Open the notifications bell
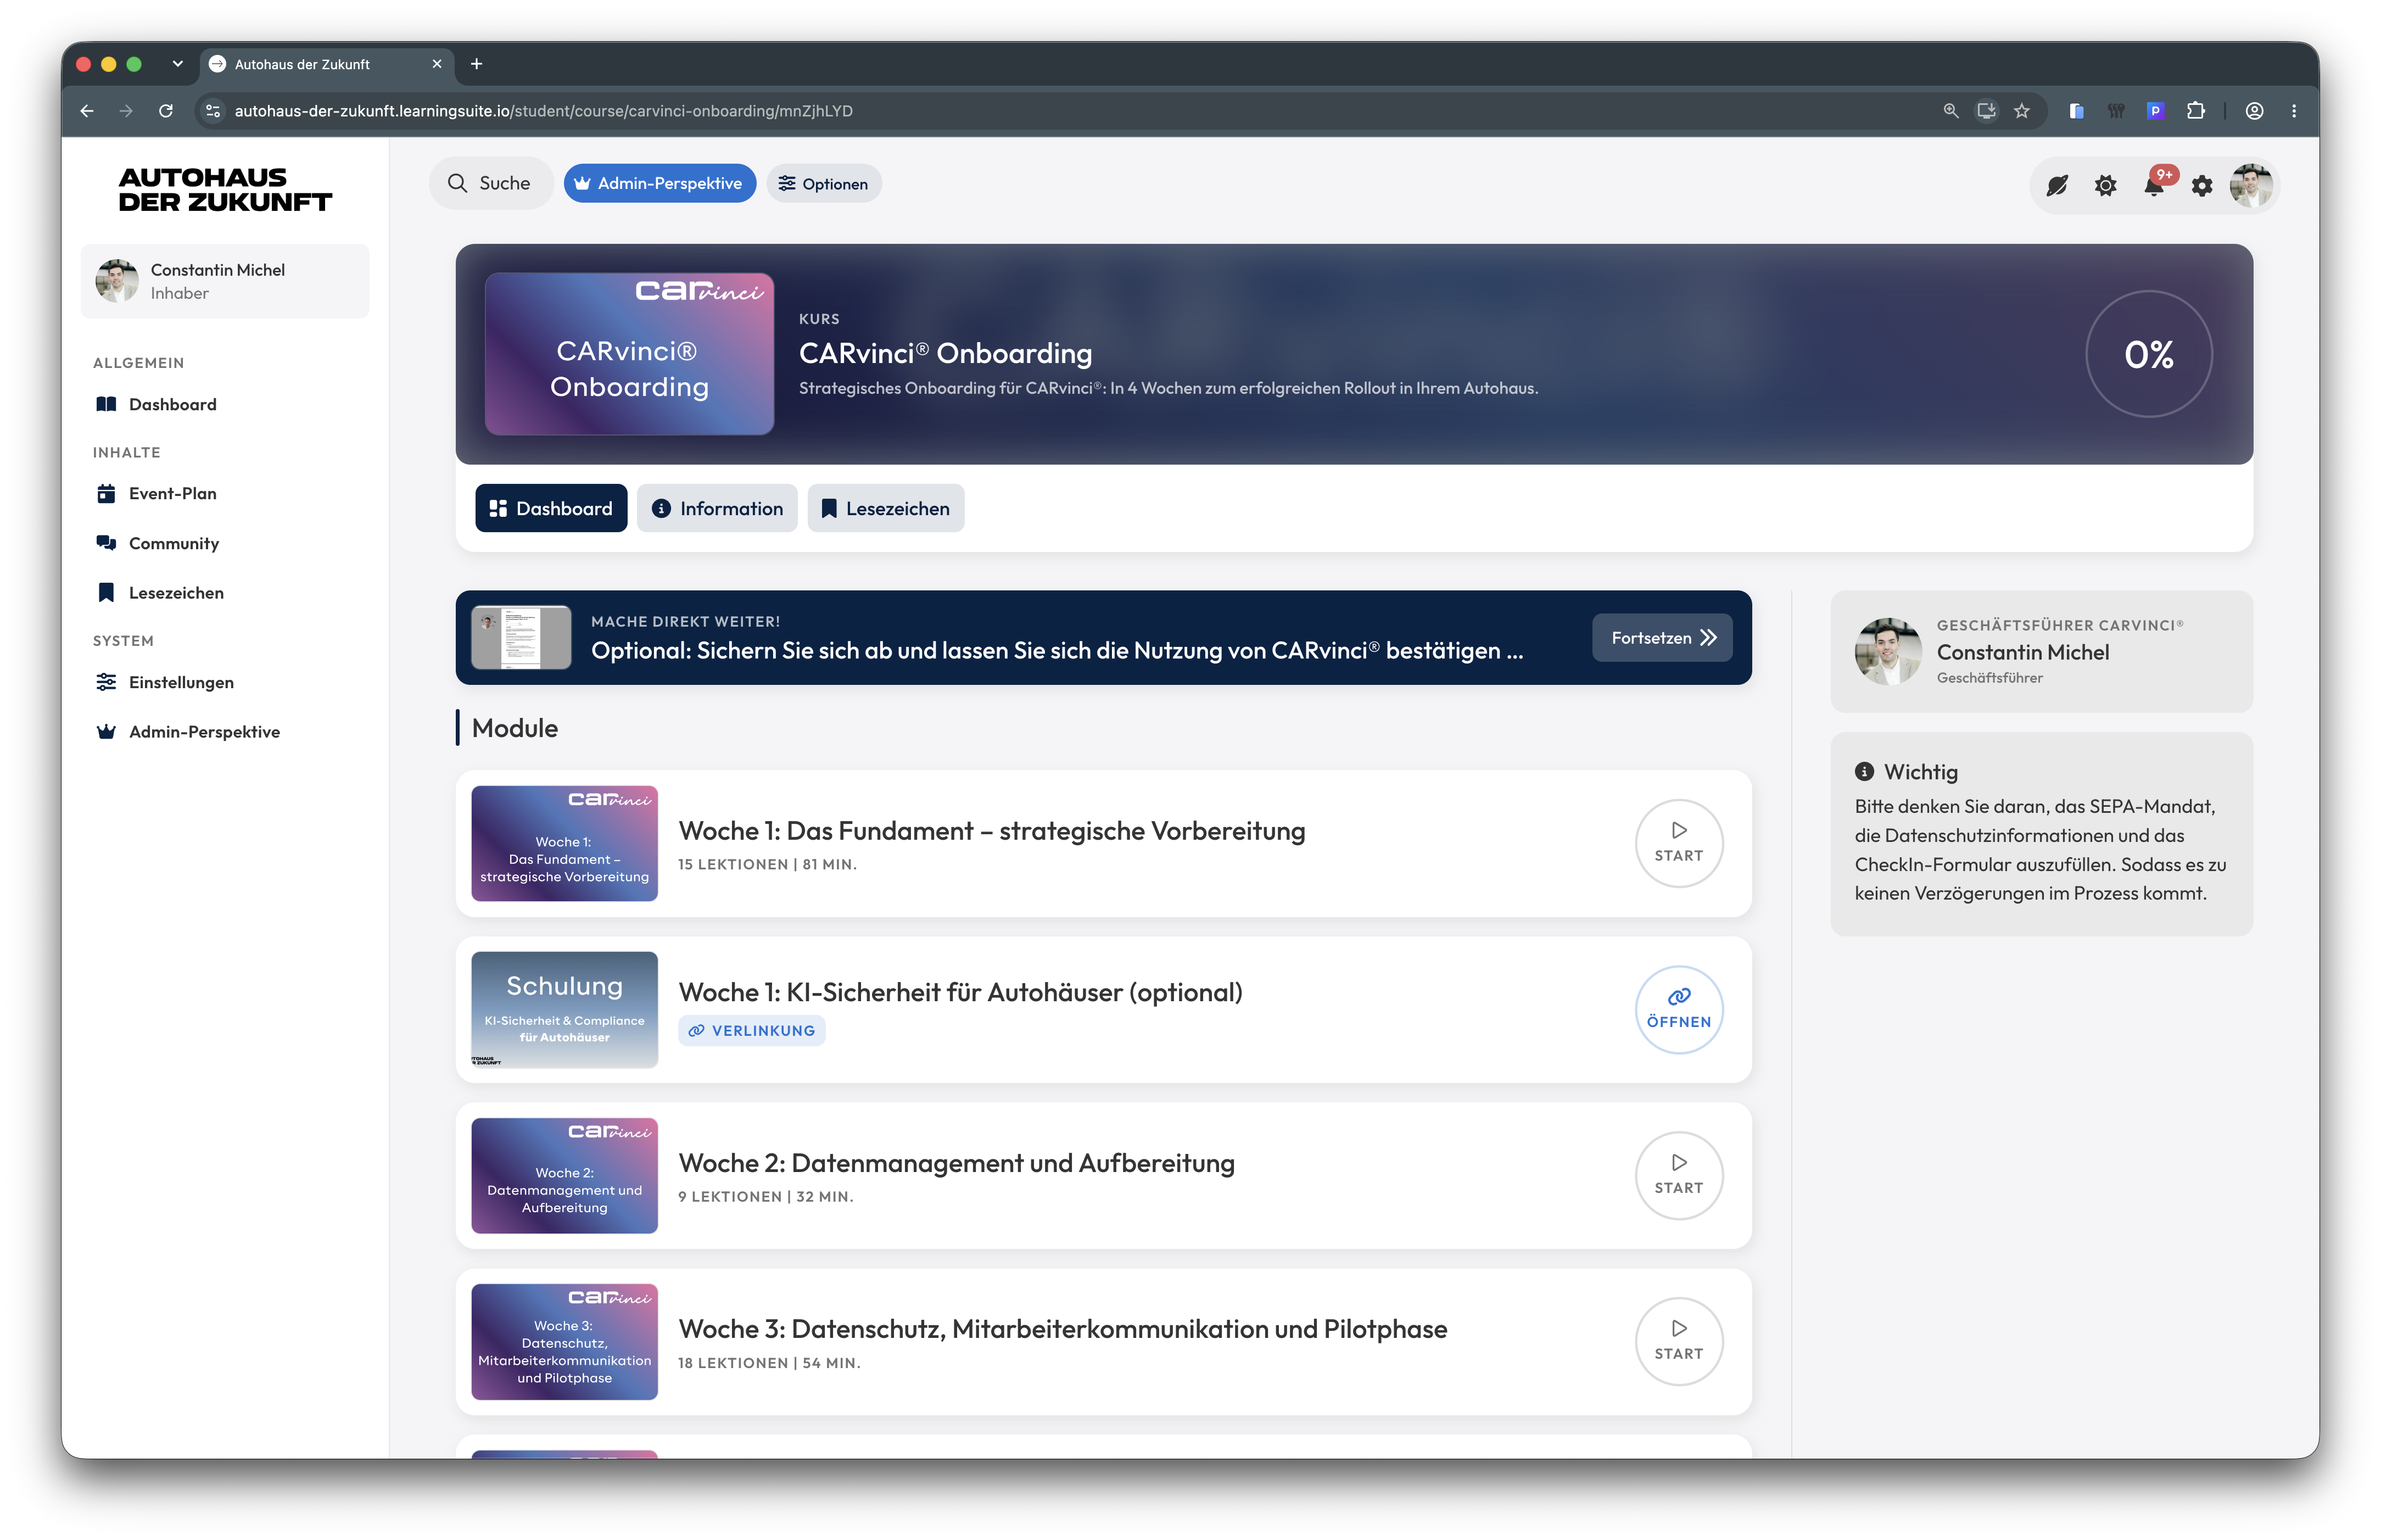2381x1540 pixels. point(2154,185)
